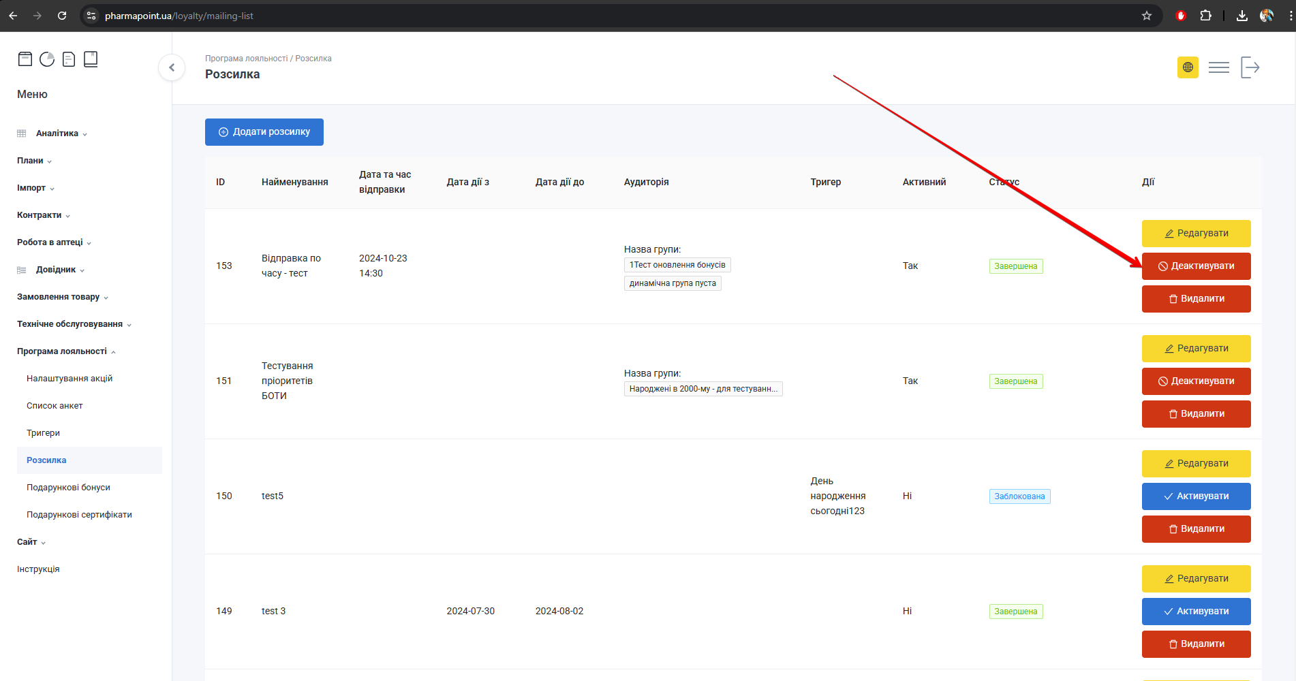This screenshot has height=681, width=1296.
Task: Activate mailing 149 test 3
Action: [1196, 612]
